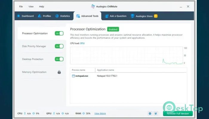Image resolution: width=209 pixels, height=119 pixels.
Task: Switch to the Profiles tab
Action: (x=44, y=16)
